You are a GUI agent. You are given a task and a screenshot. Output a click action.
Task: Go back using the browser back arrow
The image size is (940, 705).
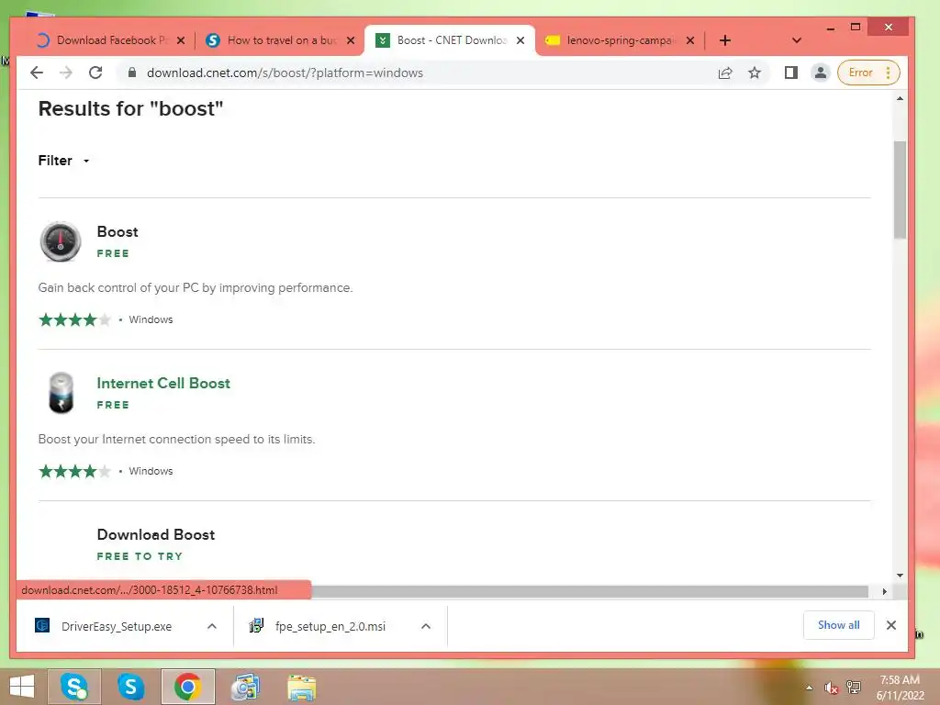(x=37, y=73)
